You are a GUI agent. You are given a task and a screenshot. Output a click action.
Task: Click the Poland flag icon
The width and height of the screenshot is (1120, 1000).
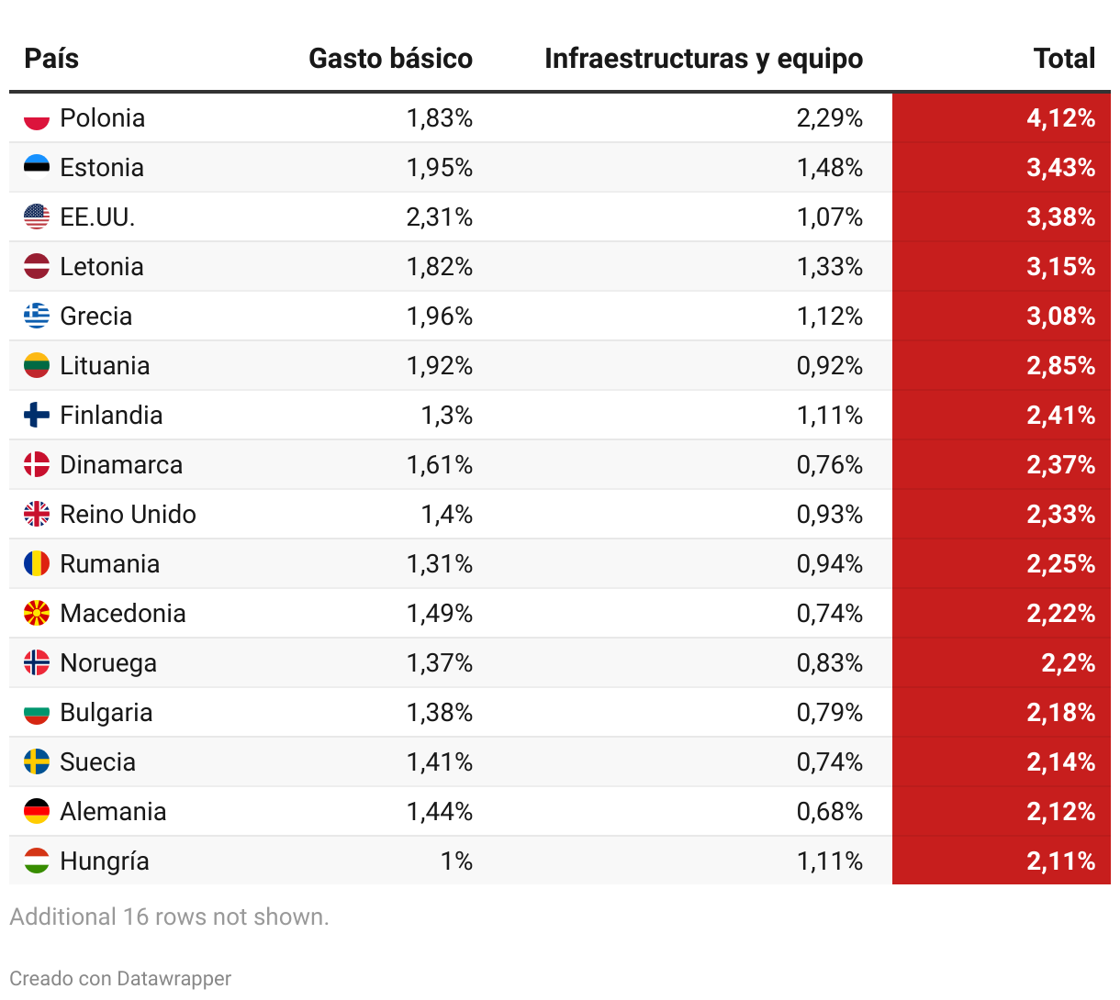tap(37, 118)
